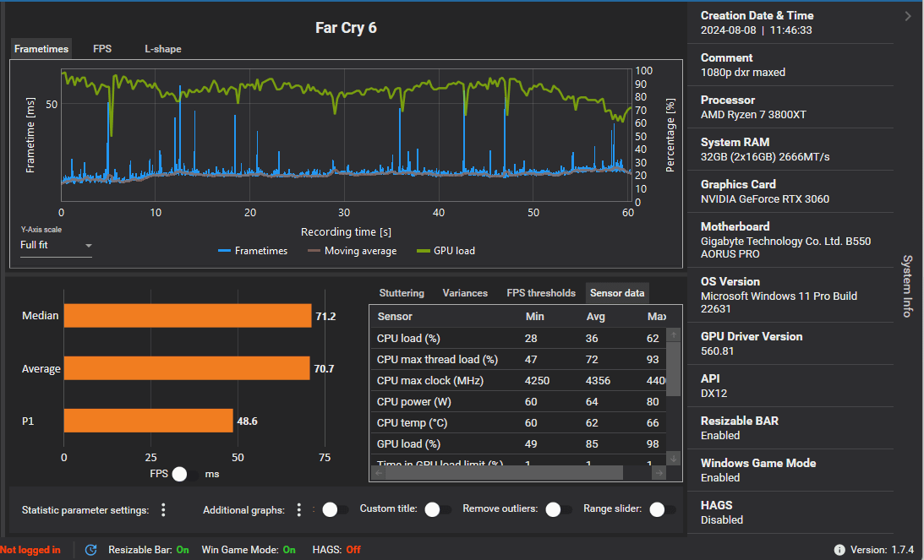The width and height of the screenshot is (924, 560).
Task: Click the System Info vertical label
Action: [x=907, y=286]
